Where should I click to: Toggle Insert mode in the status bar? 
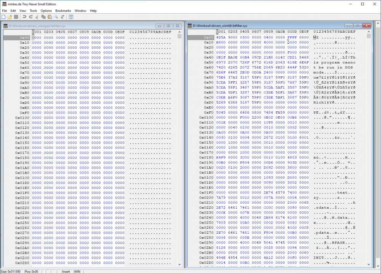click(65, 271)
